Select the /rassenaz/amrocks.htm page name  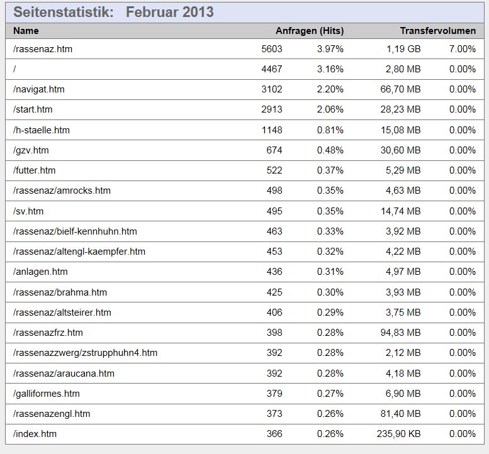point(62,191)
